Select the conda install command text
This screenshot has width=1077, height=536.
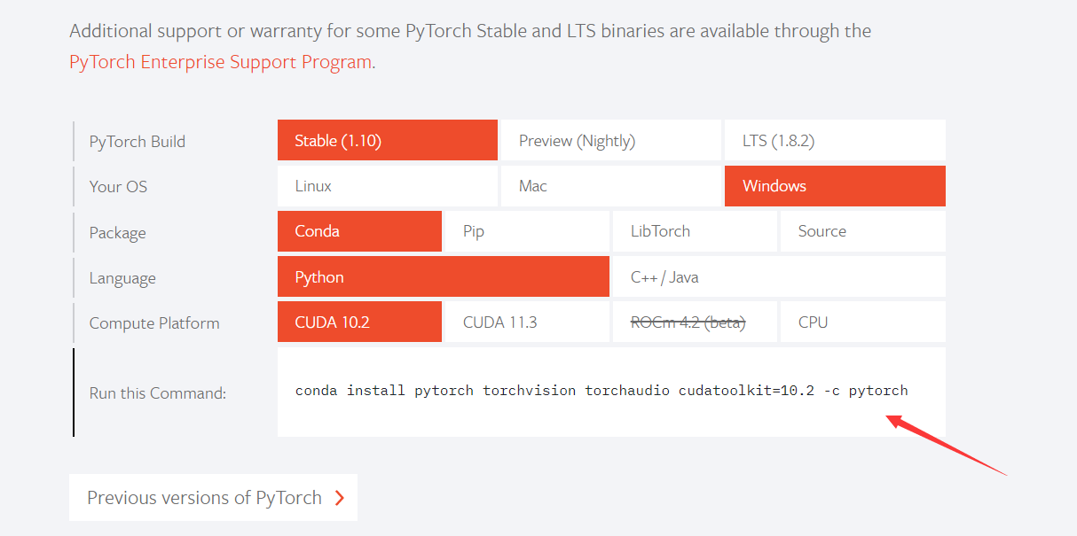point(601,390)
